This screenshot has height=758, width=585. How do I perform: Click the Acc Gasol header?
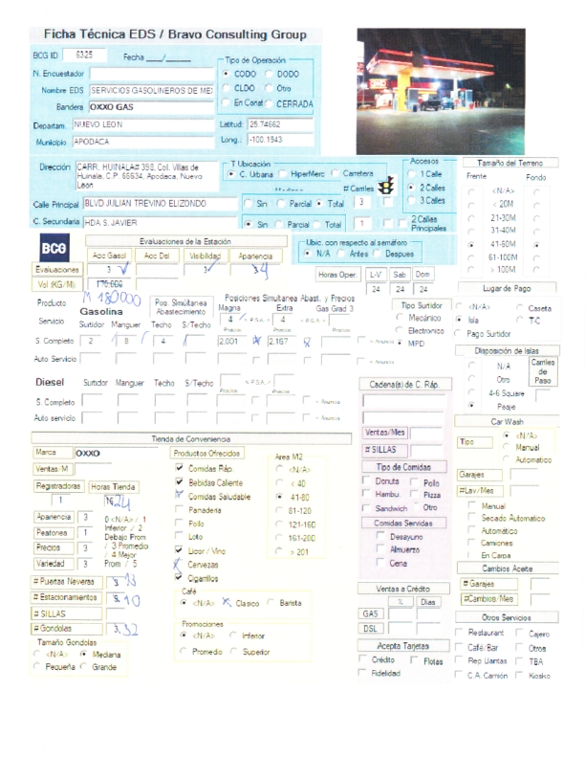(110, 256)
